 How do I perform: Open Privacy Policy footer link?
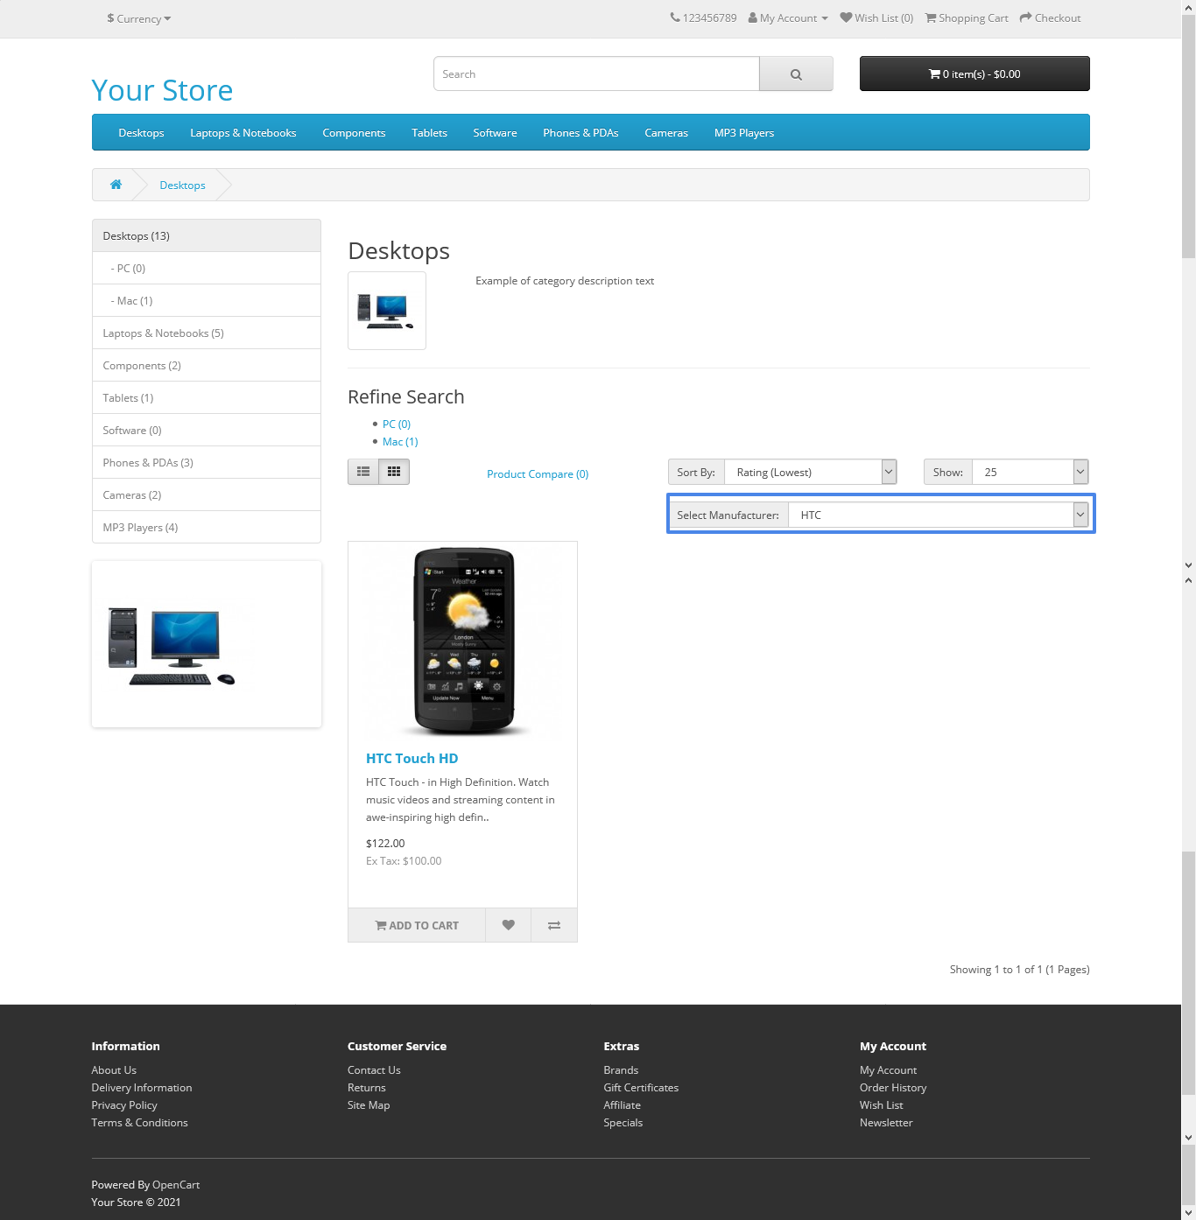pyautogui.click(x=124, y=1105)
